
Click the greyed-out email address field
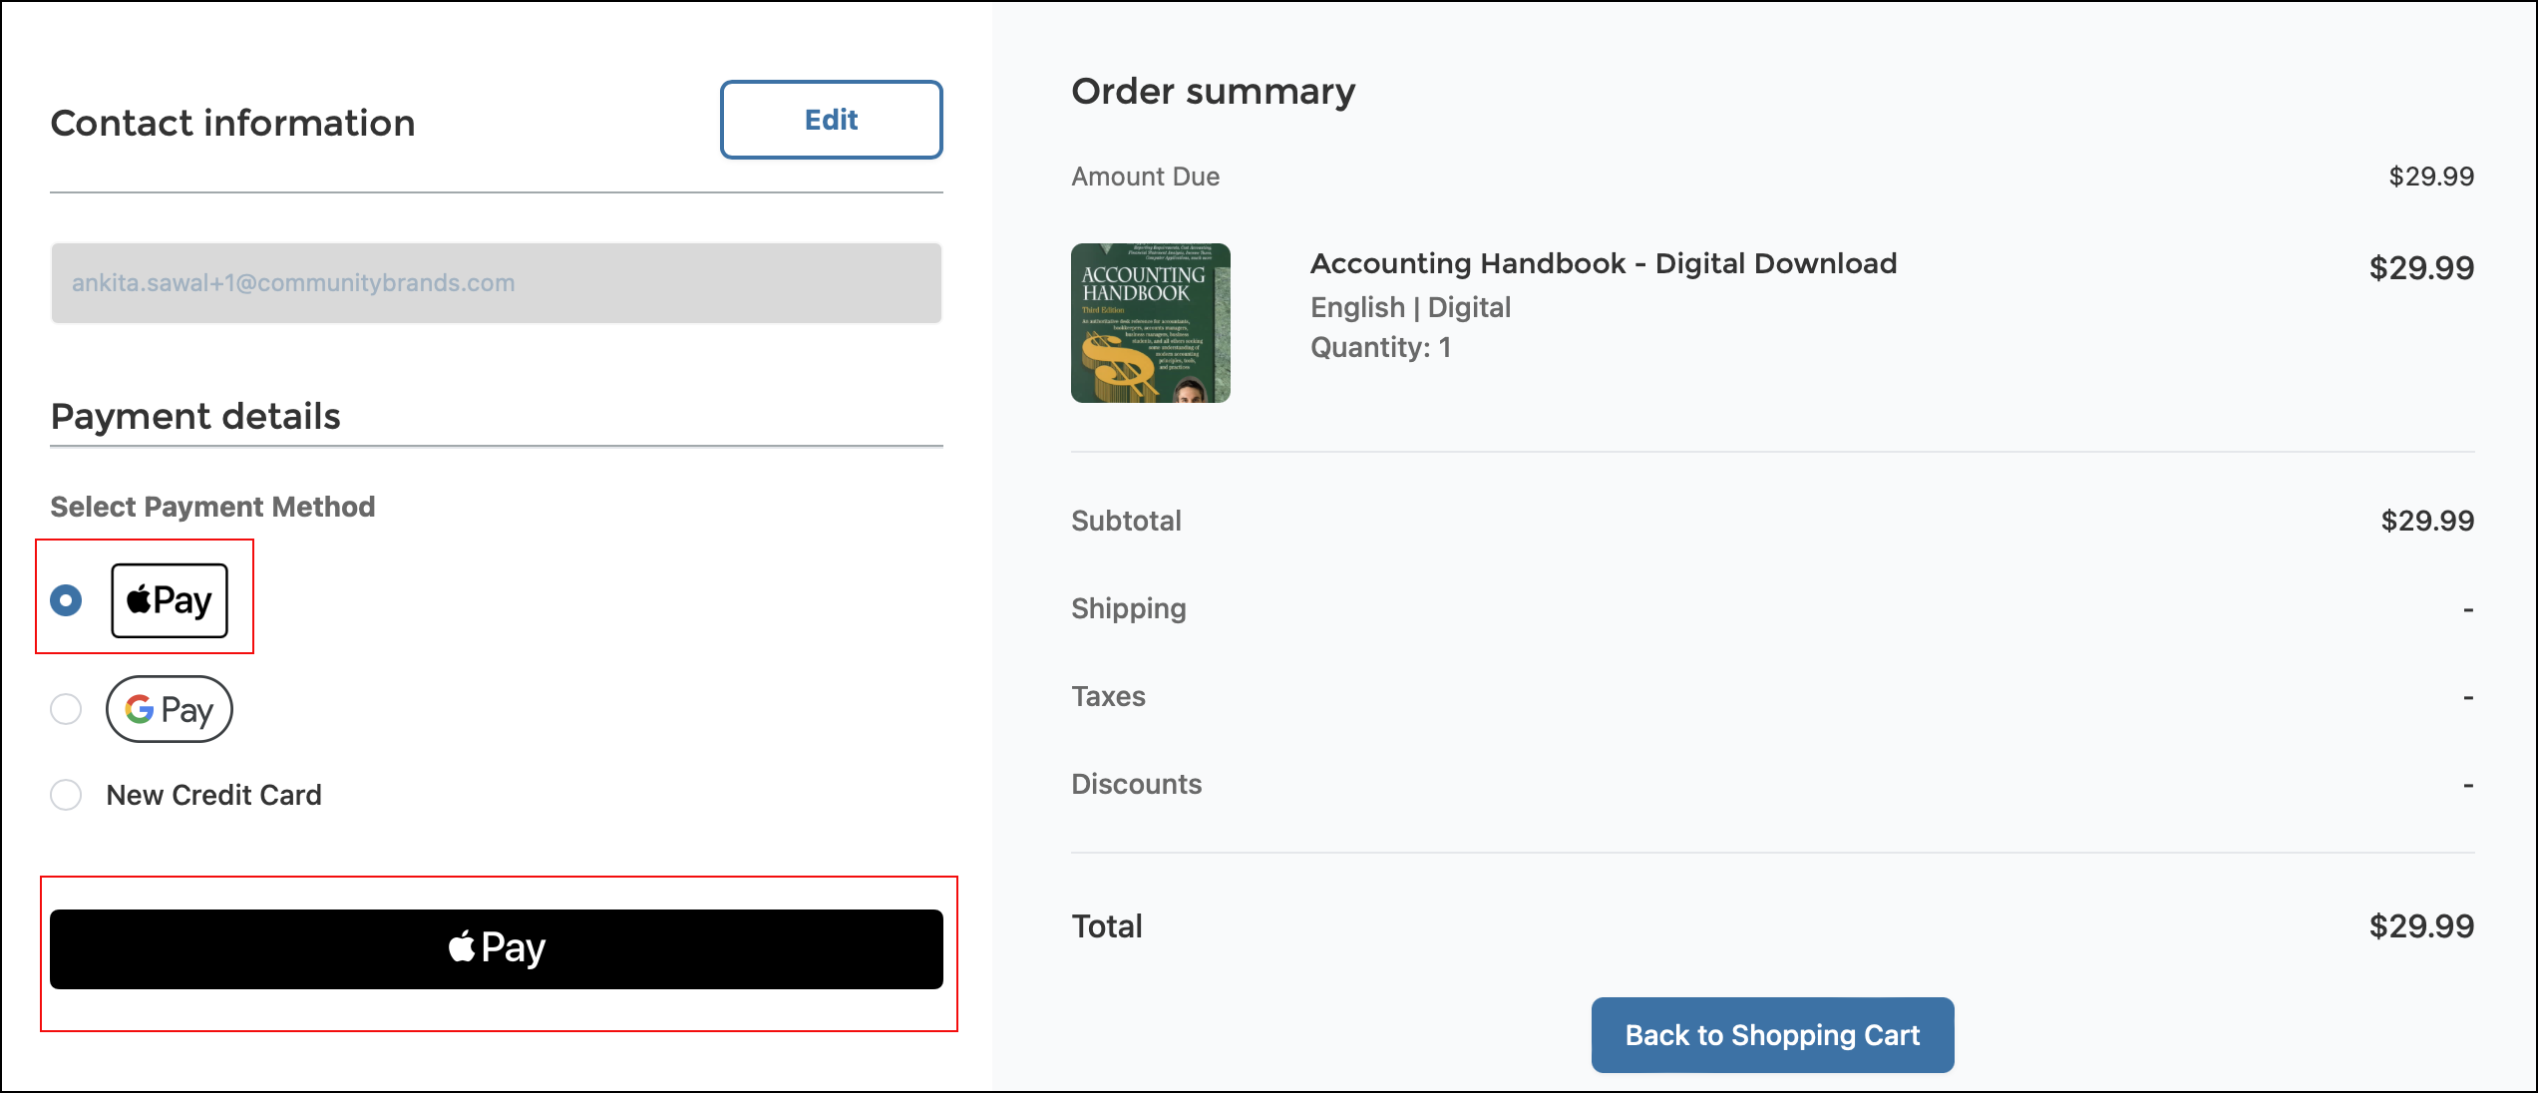pos(496,283)
